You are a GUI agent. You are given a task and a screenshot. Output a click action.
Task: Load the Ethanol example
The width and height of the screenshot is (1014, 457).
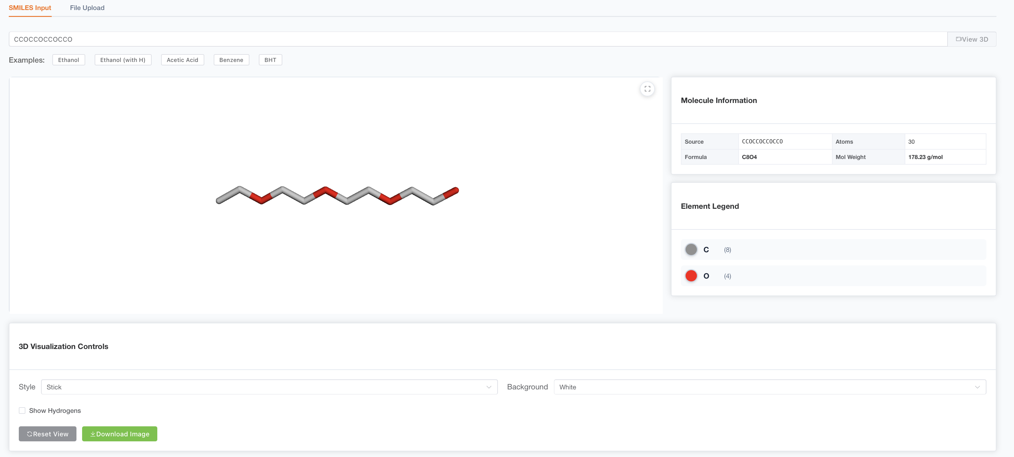coord(69,60)
